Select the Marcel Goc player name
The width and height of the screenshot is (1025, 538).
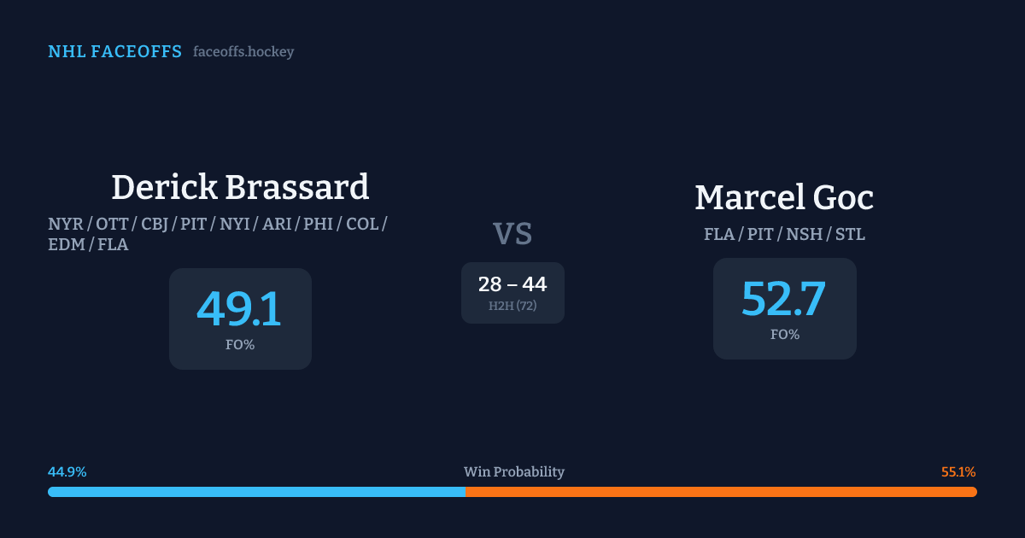[784, 197]
